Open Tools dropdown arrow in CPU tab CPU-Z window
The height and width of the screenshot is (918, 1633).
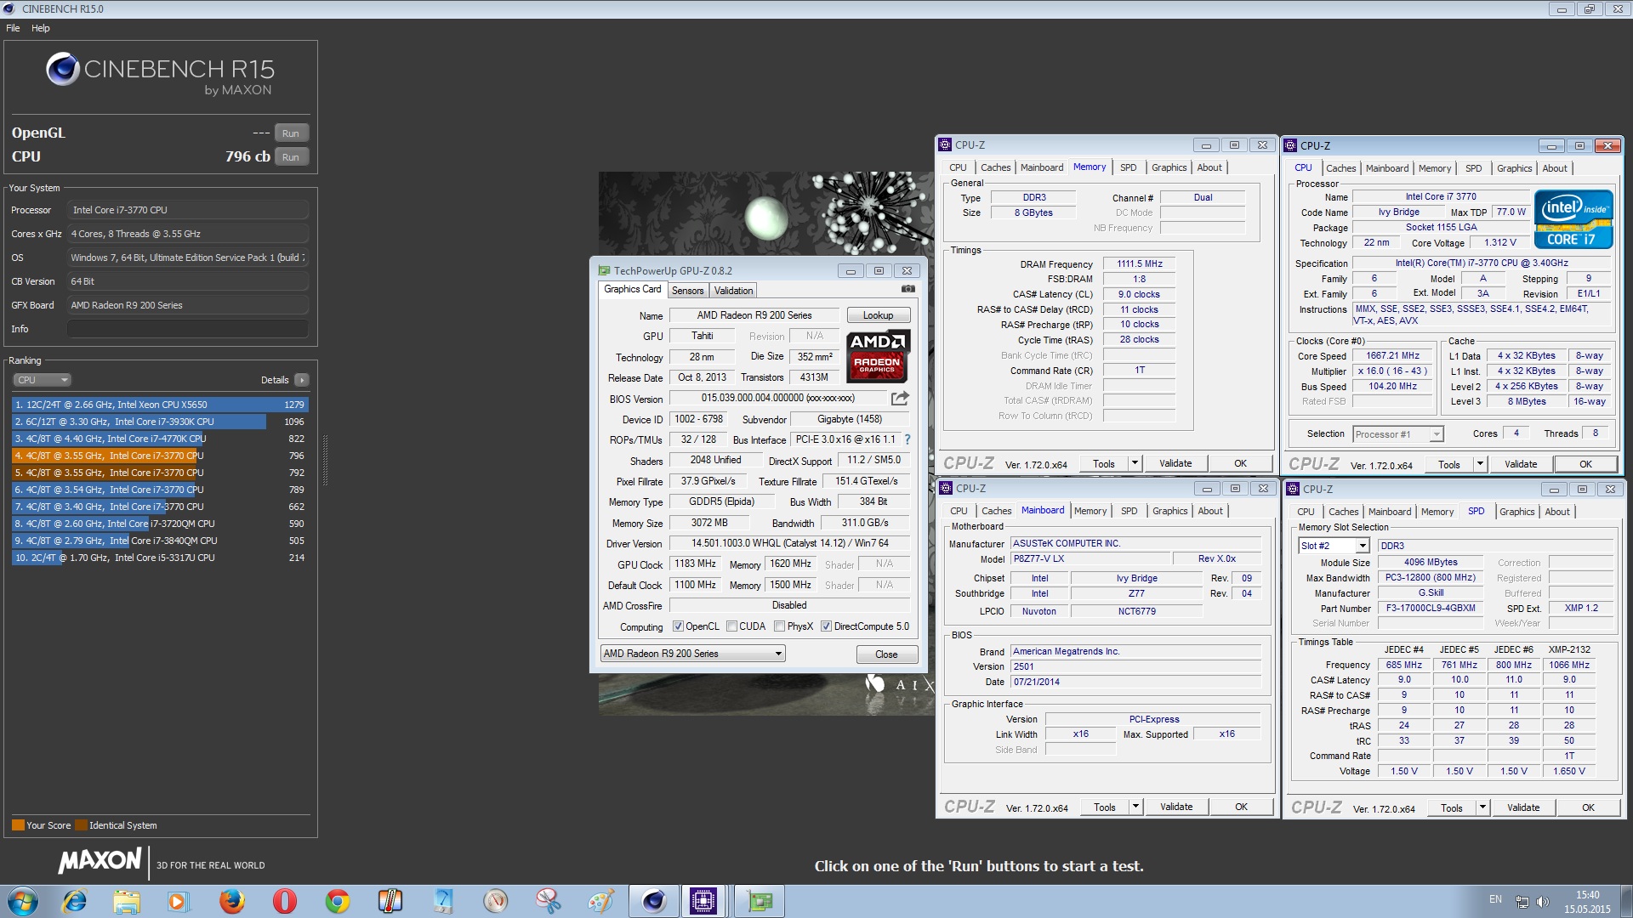(1479, 464)
